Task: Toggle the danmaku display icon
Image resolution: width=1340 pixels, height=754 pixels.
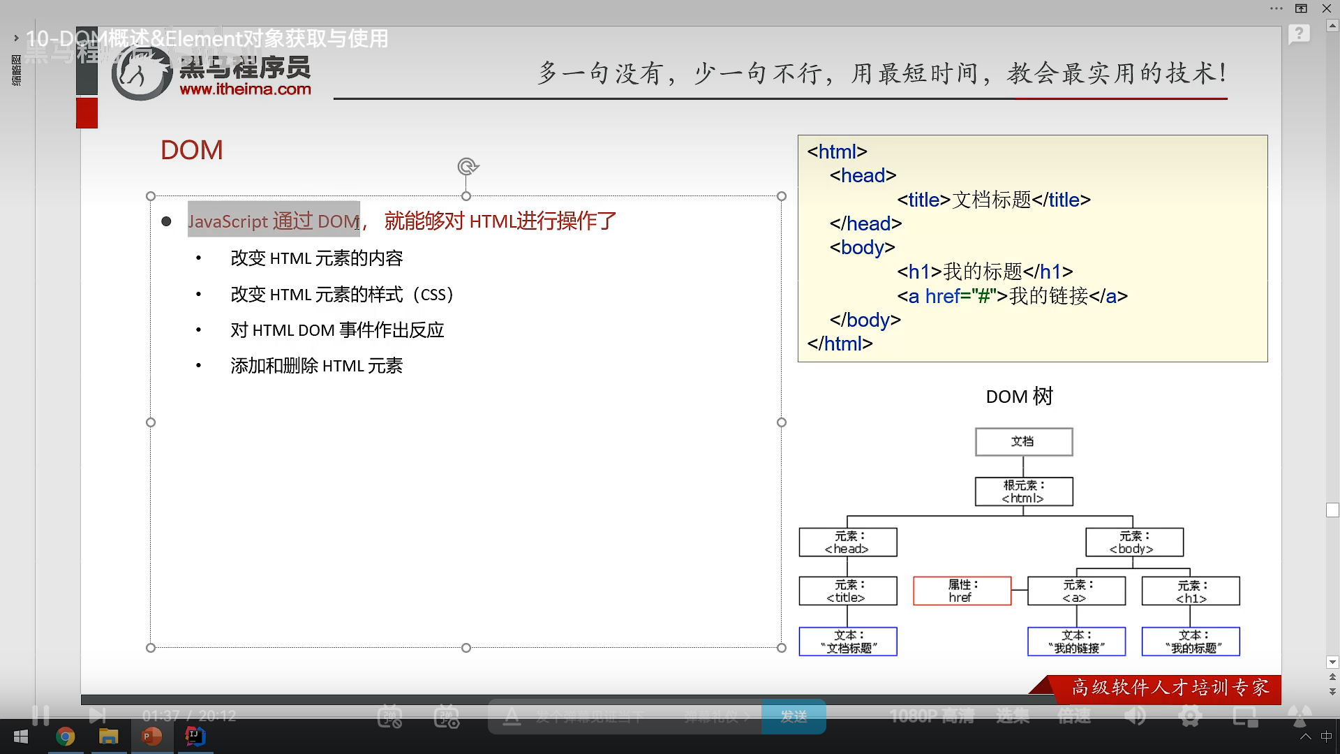Action: [389, 716]
